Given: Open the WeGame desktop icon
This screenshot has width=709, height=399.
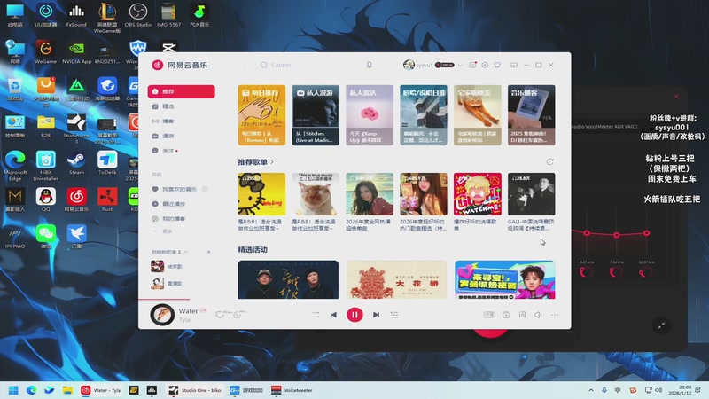Looking at the screenshot, I should pos(46,52).
